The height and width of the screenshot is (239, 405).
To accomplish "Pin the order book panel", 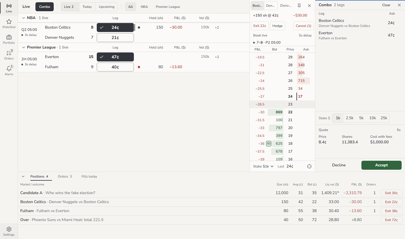I will pos(299,6).
